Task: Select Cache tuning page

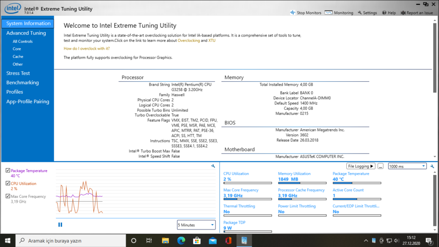Action: point(18,57)
